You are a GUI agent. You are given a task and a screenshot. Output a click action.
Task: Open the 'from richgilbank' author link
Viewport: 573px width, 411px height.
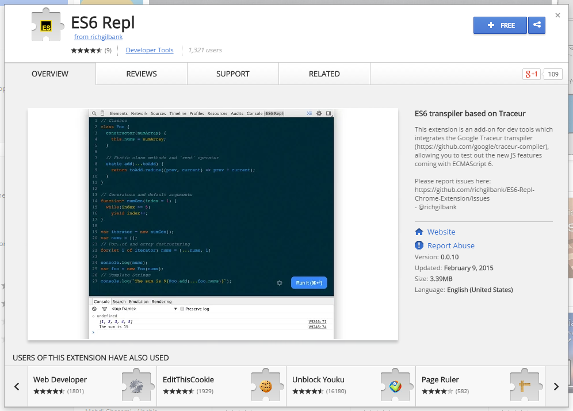(98, 37)
